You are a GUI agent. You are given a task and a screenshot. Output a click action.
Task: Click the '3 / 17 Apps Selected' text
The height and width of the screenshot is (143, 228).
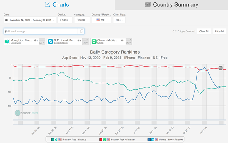click(x=184, y=31)
